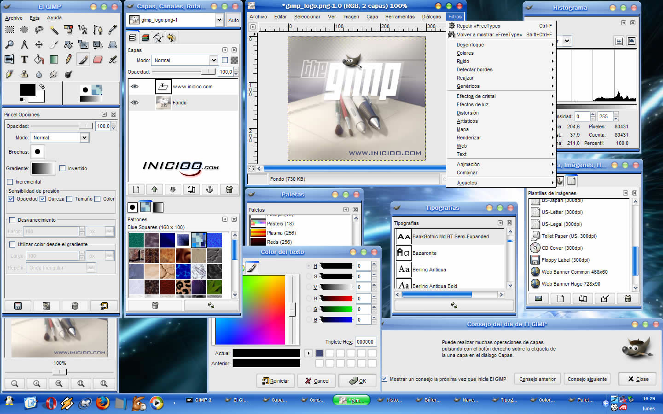Viewport: 663px width, 414px height.
Task: Check Tamaño pressure sensitivity
Action: tap(70, 199)
